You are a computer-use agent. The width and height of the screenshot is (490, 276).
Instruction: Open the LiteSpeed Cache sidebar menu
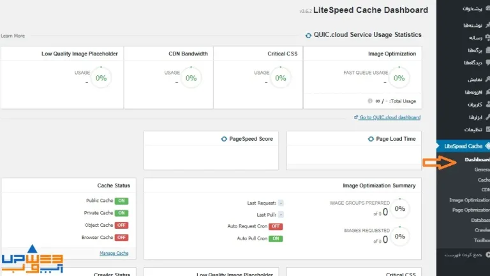(x=463, y=146)
